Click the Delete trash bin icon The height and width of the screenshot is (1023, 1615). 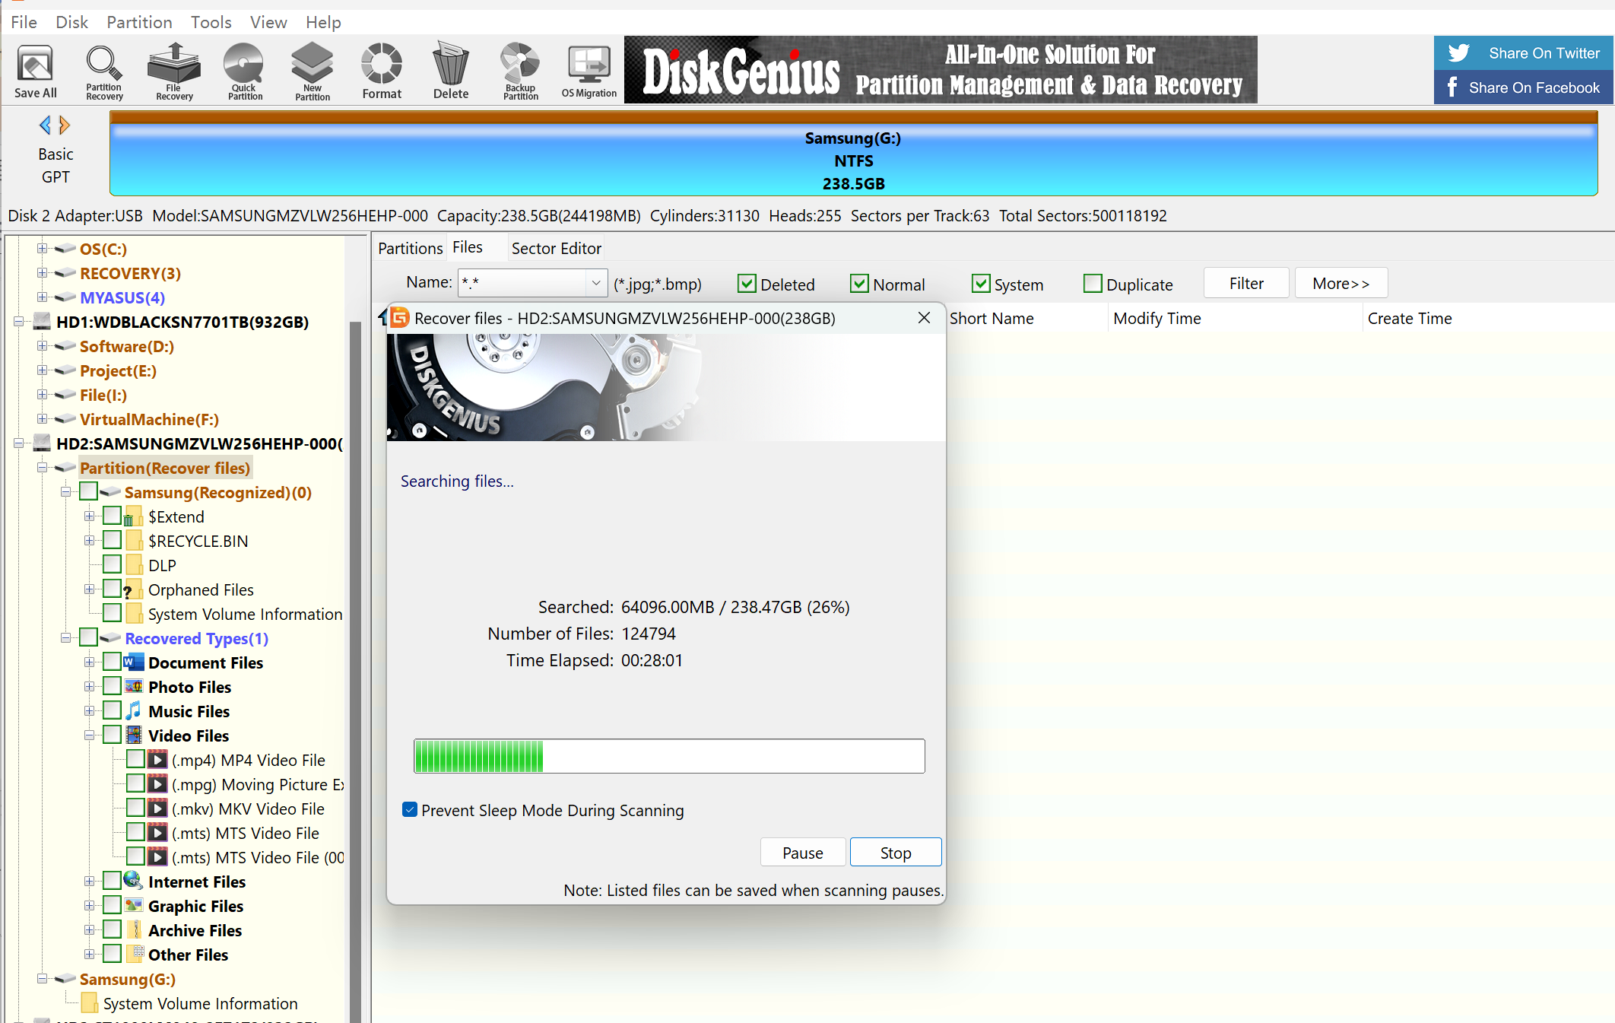click(451, 71)
